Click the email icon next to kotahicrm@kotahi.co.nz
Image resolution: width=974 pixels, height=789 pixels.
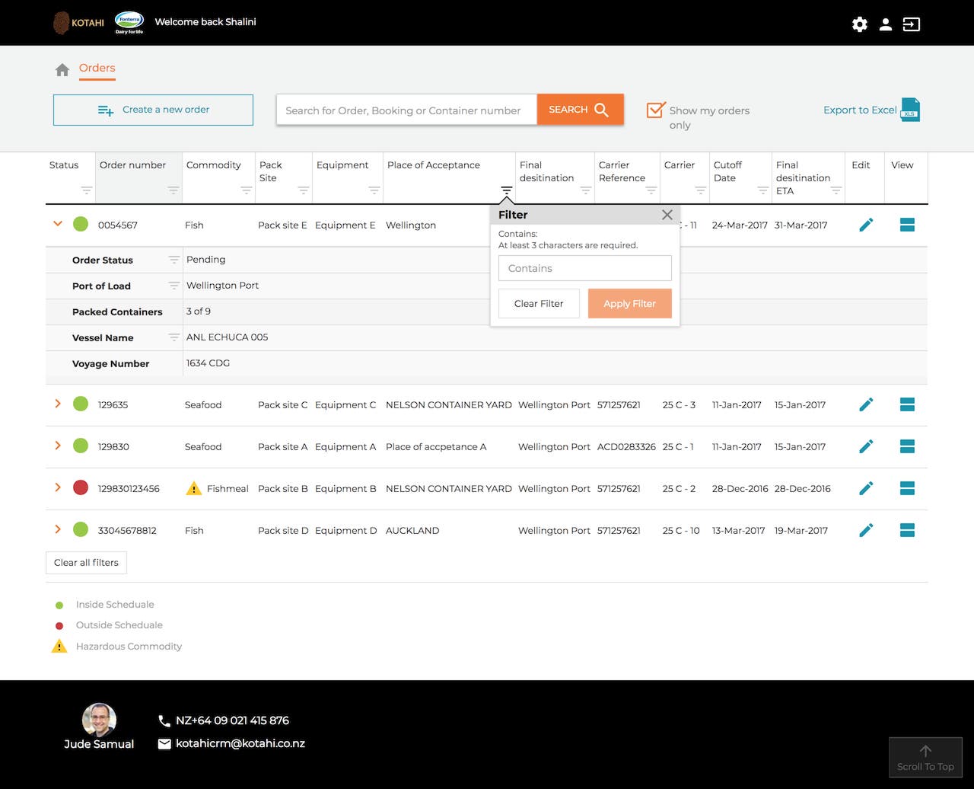[164, 743]
